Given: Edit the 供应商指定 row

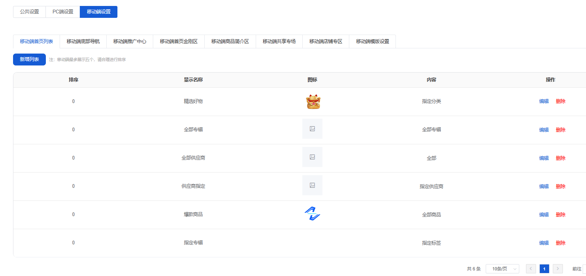Looking at the screenshot, I should click(x=544, y=186).
